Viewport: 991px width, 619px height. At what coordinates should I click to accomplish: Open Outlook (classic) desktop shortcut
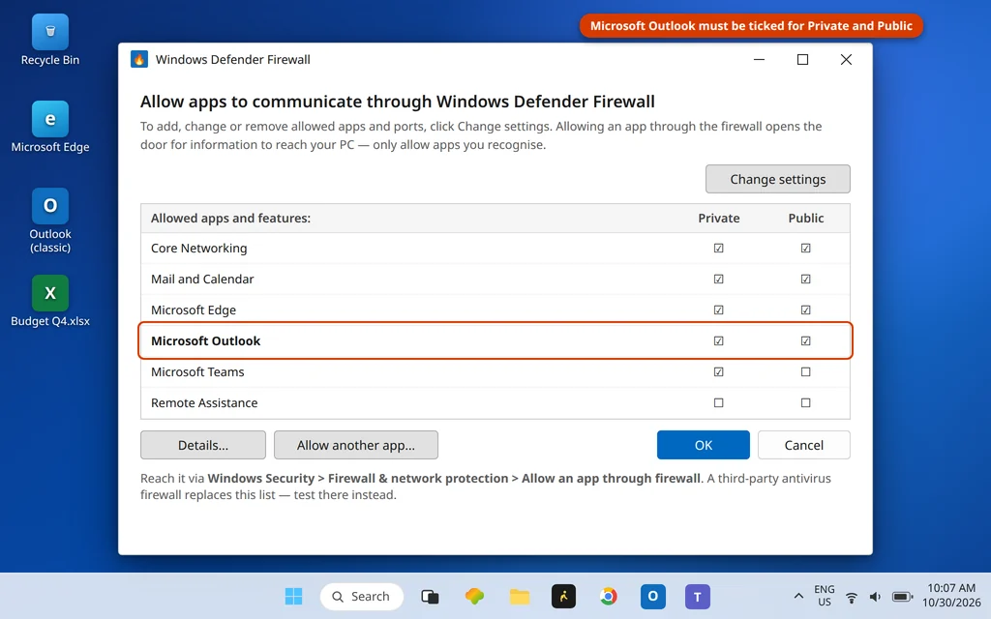pyautogui.click(x=50, y=221)
